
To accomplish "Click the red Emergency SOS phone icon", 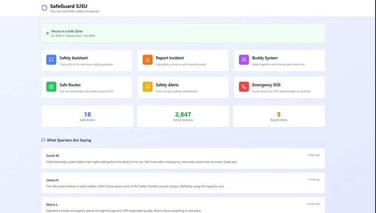I will pyautogui.click(x=244, y=87).
